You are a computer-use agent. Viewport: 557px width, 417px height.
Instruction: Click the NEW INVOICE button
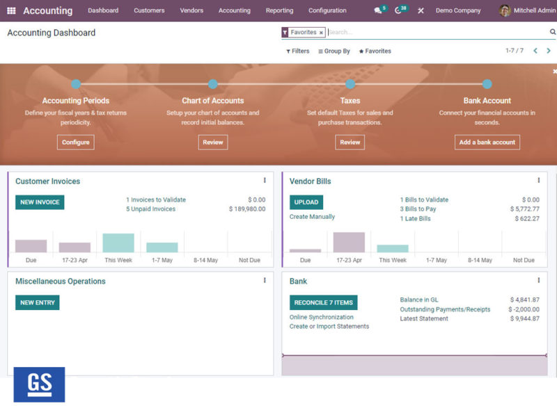click(38, 202)
